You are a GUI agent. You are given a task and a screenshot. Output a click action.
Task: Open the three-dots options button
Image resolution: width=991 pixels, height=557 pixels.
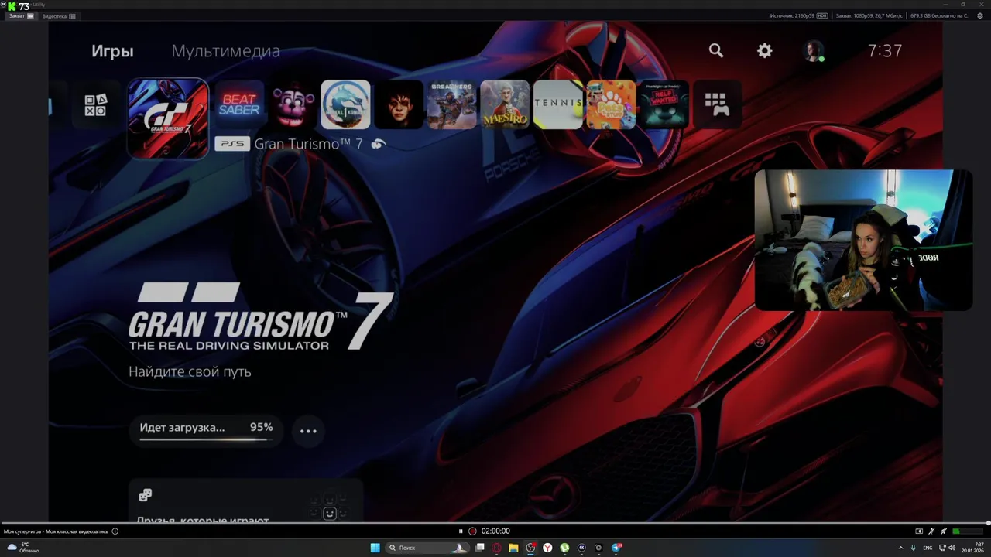tap(308, 431)
